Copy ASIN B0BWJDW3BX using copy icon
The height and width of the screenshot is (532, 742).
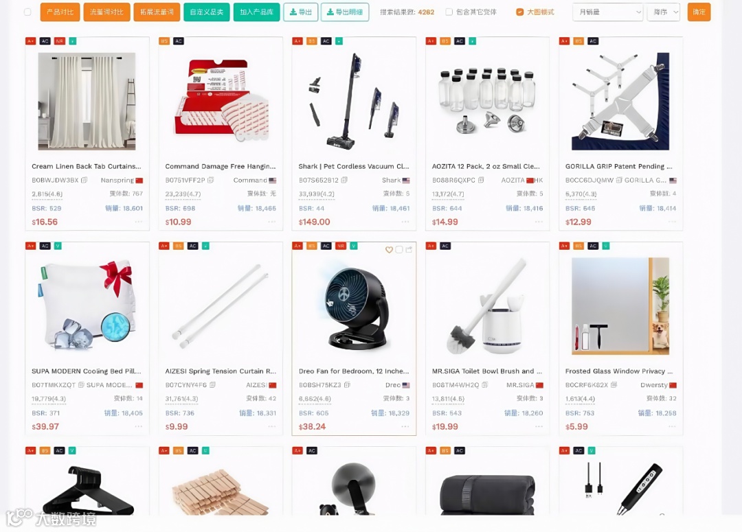85,180
